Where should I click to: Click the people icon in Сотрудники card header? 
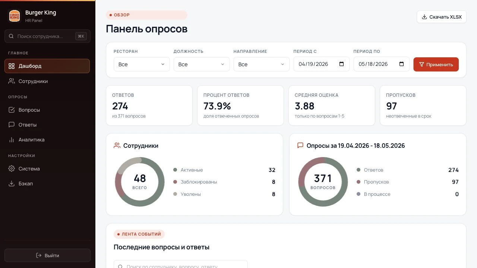tap(117, 146)
